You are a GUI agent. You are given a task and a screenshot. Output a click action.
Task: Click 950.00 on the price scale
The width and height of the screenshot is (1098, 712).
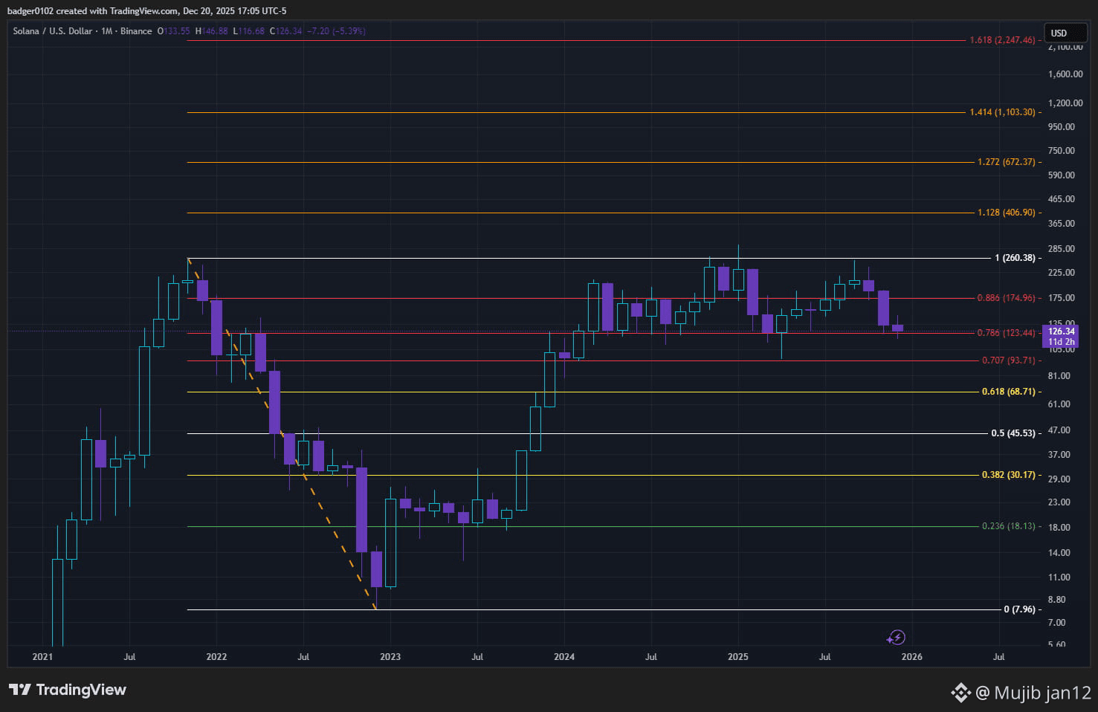pos(1062,127)
